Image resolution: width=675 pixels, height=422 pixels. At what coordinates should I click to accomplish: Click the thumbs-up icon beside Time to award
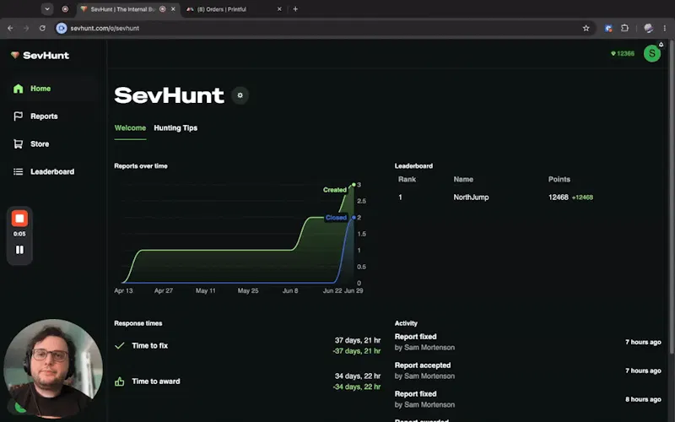pyautogui.click(x=120, y=381)
